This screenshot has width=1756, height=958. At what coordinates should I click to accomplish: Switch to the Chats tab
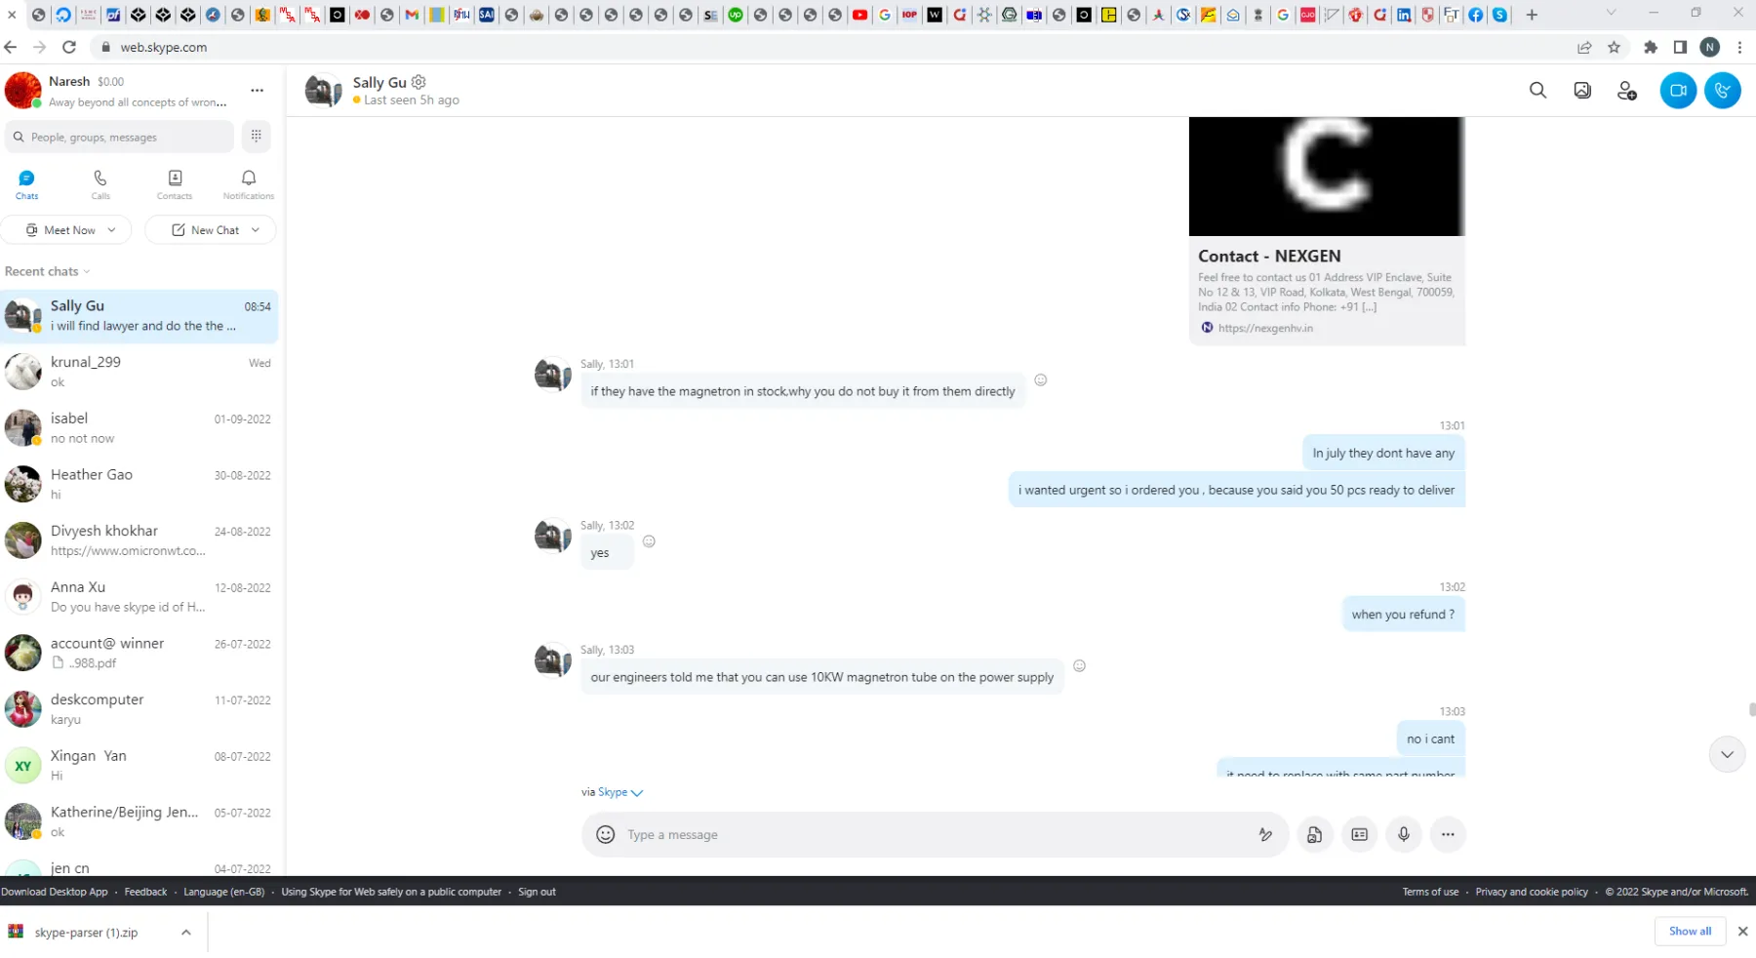(26, 184)
